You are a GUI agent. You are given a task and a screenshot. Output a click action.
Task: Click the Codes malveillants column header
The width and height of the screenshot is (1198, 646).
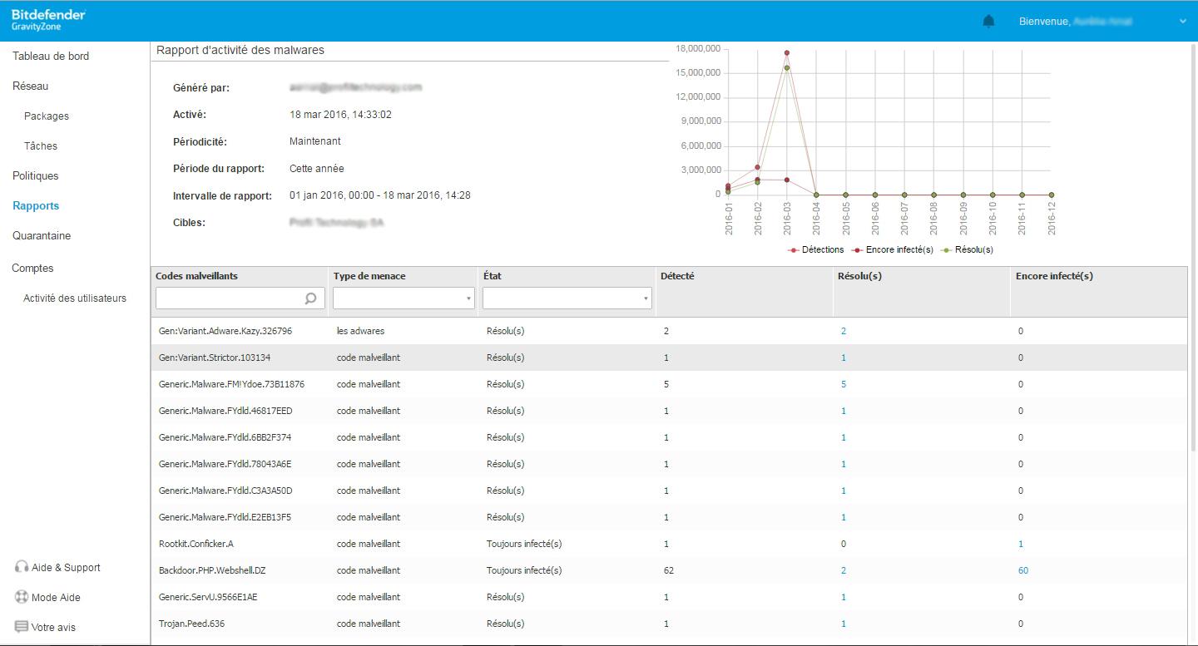click(x=196, y=276)
